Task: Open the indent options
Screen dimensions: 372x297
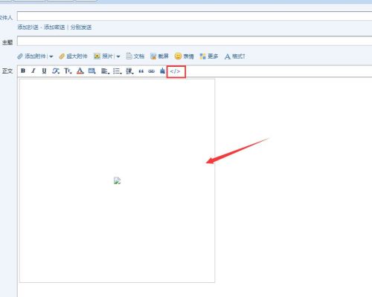Action: [129, 71]
